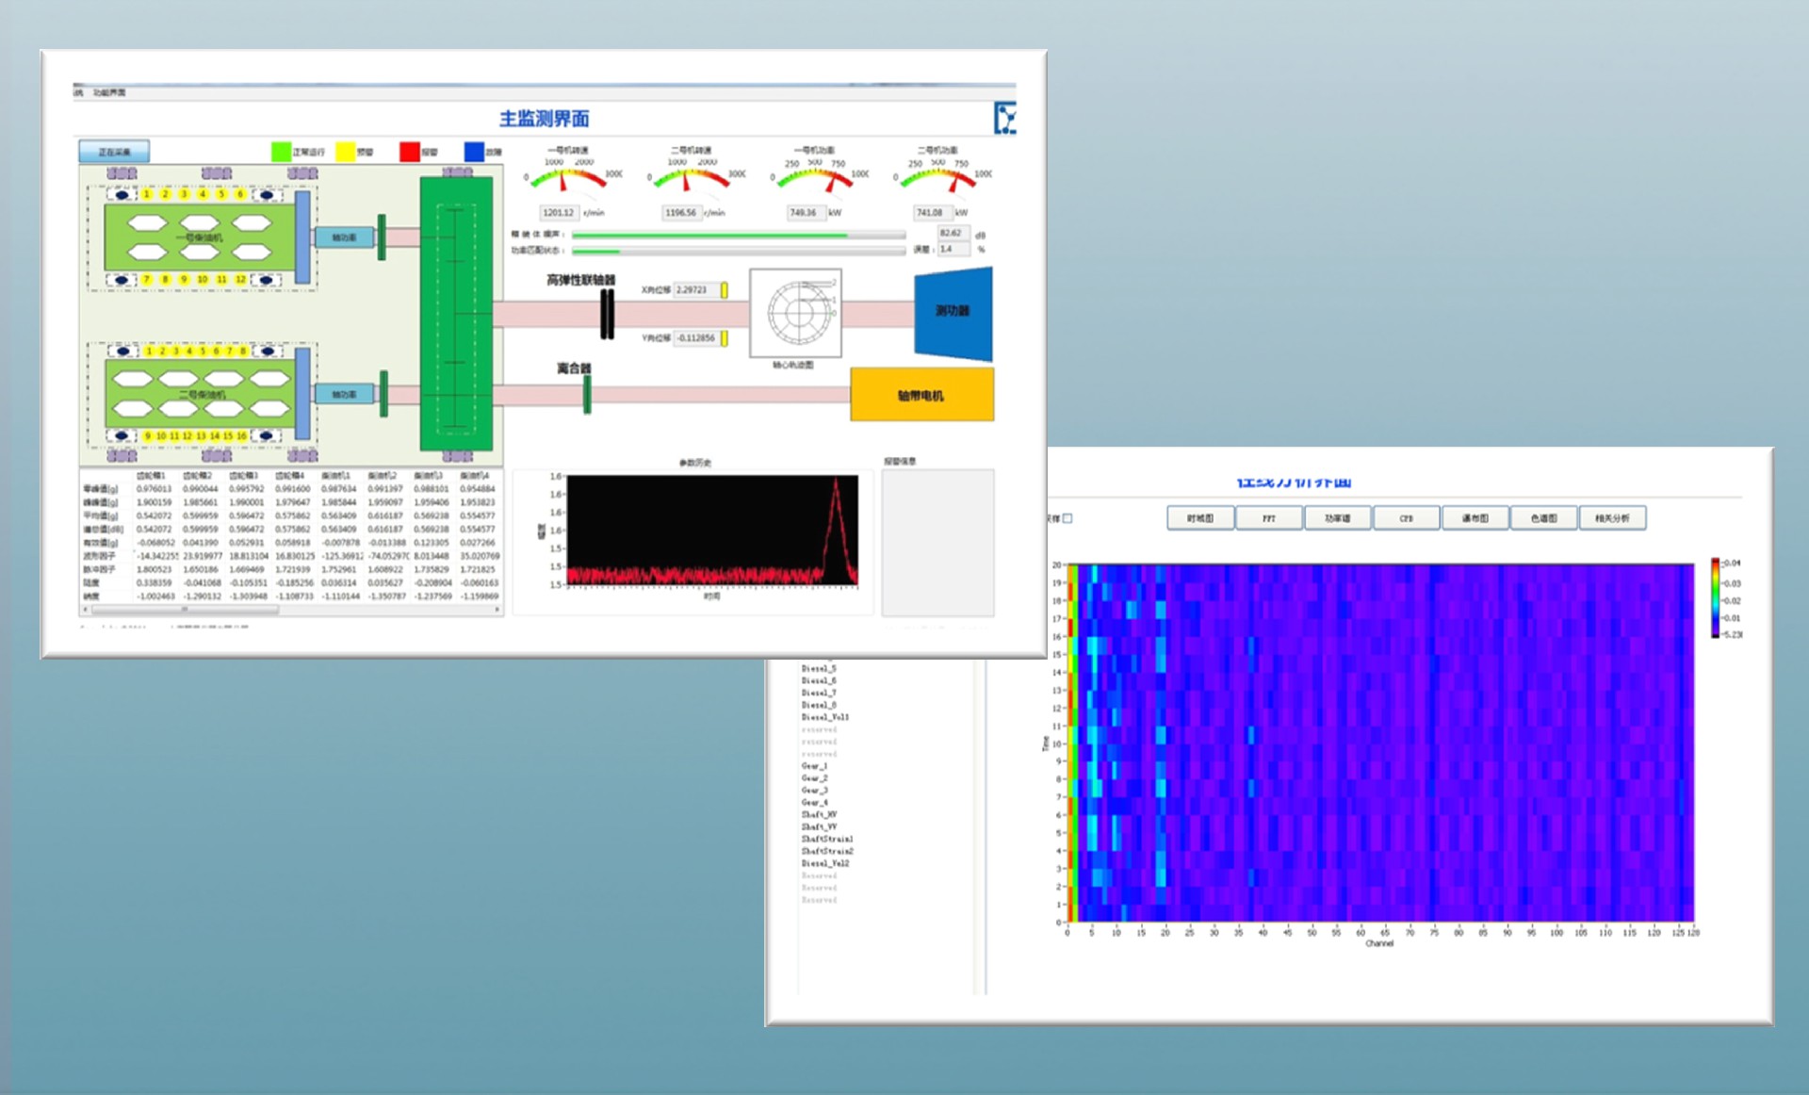Toggle the checkbox left of 时域图 button

pos(1067,518)
